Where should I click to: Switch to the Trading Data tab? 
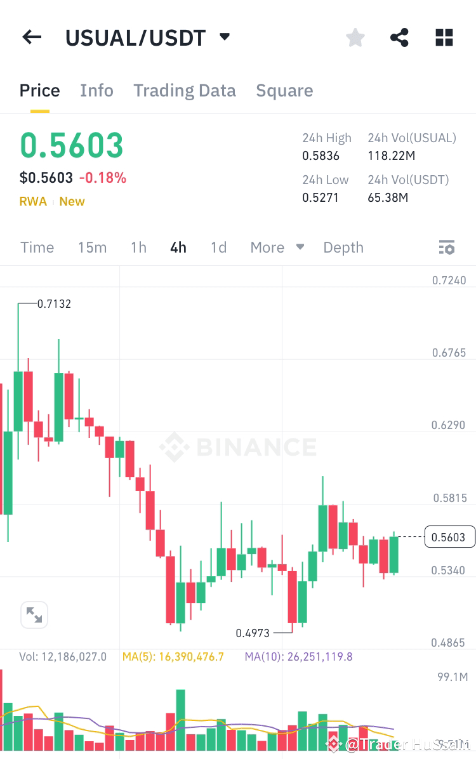point(185,90)
